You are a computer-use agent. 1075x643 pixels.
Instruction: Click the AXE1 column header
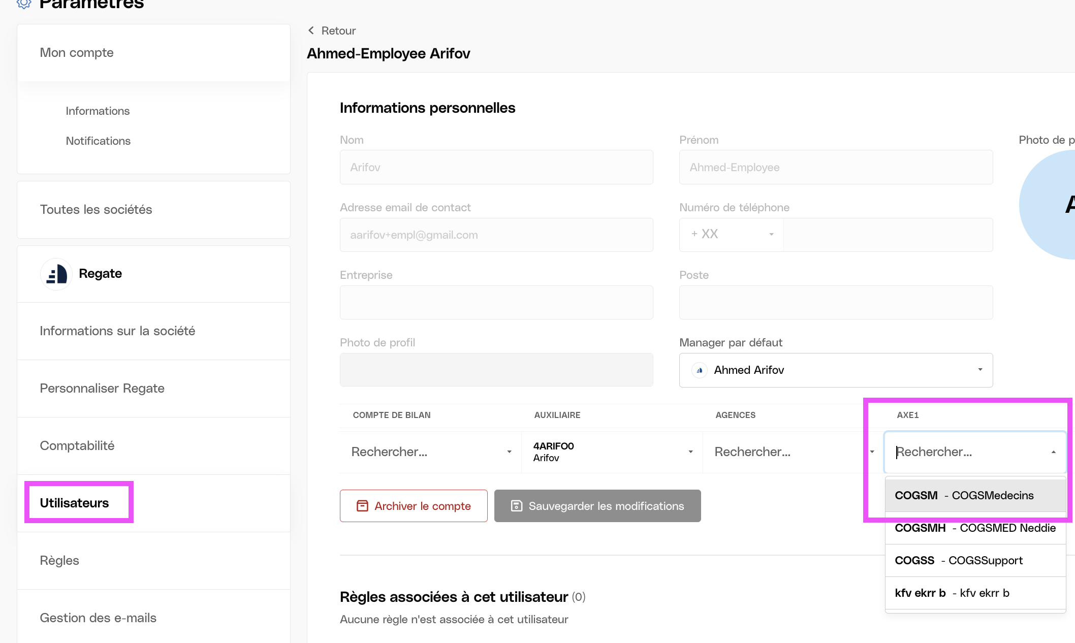tap(908, 415)
